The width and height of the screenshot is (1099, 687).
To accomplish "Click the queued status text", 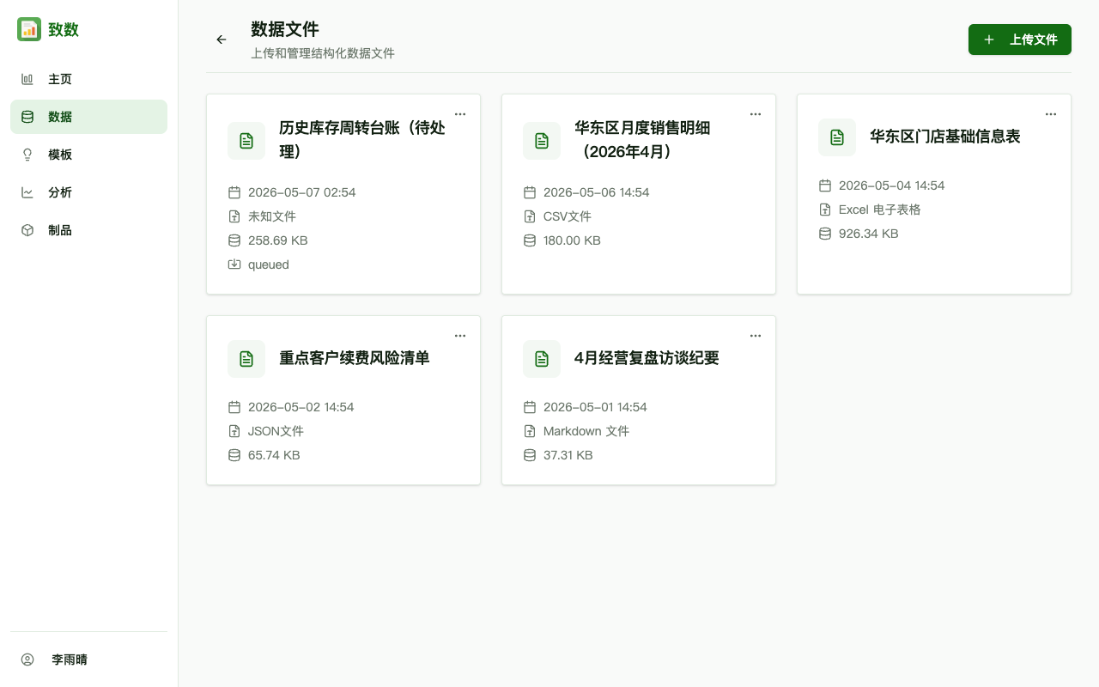I will [269, 264].
